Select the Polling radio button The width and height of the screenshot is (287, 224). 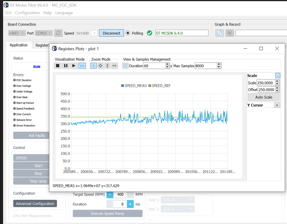127,33
